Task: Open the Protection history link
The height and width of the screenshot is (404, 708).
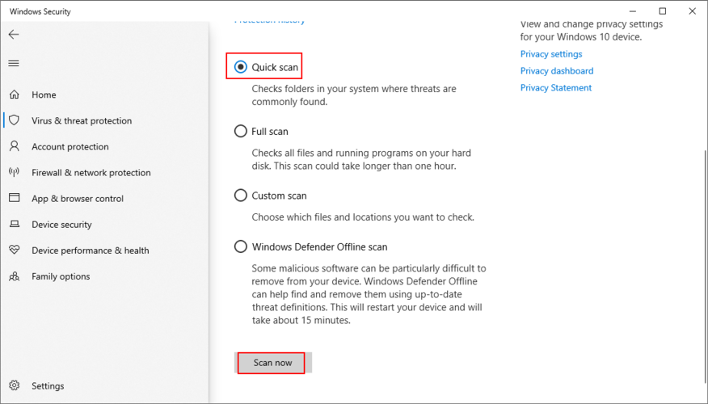Action: (x=270, y=20)
